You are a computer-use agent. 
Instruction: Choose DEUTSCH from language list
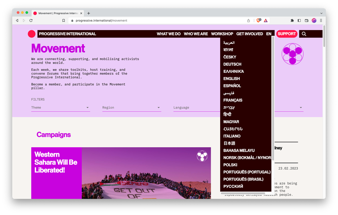[232, 64]
